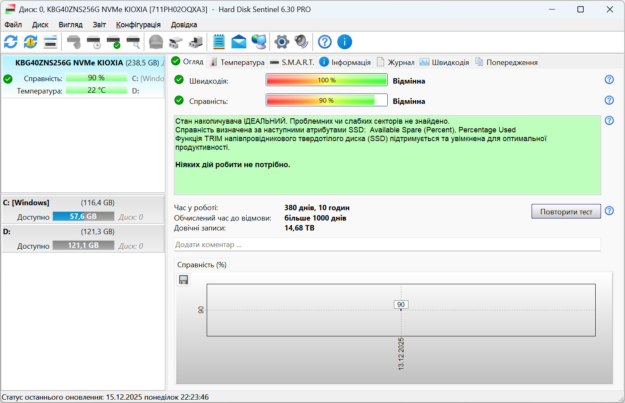Open configuration with the gear icon
The width and height of the screenshot is (625, 403).
[282, 42]
